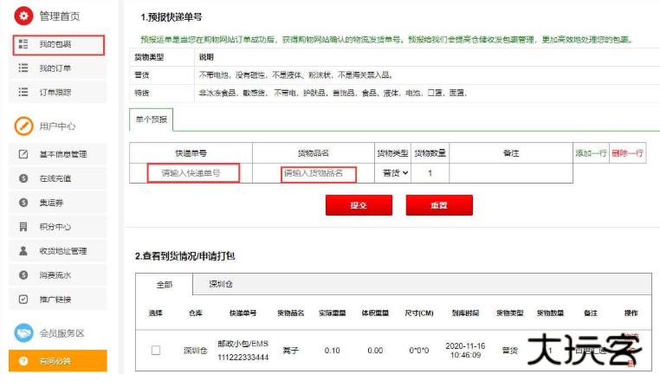Click the 管理首页 gear icon

point(23,16)
